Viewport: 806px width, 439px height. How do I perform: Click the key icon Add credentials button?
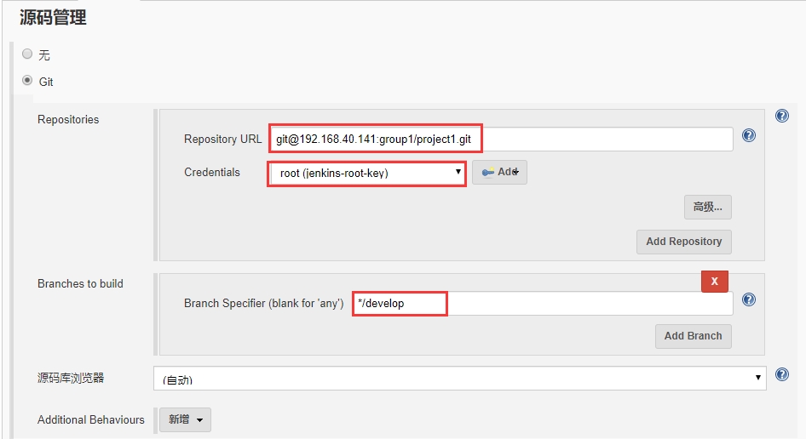pyautogui.click(x=499, y=173)
